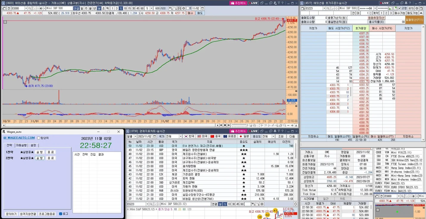Toggle the D checkbox in chart toolbar
The height and width of the screenshot is (219, 426).
point(188,8)
